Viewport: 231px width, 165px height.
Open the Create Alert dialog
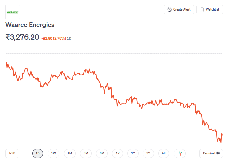coord(179,9)
